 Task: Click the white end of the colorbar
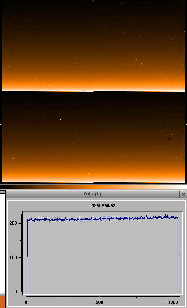point(182,187)
